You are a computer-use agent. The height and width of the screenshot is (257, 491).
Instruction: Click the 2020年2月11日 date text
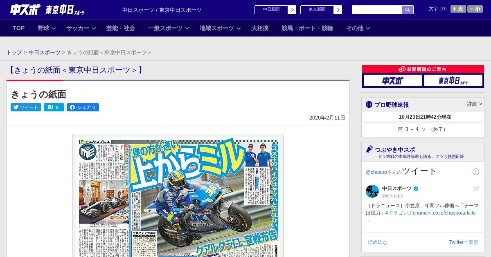[327, 118]
